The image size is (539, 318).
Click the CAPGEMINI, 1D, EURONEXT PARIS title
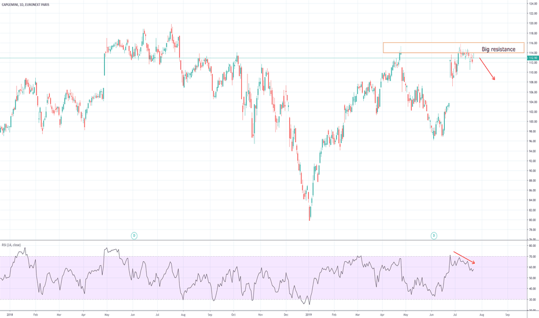point(25,5)
